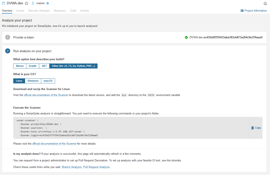The image size is (270, 175).
Task: Choose macOS as your OS
Action: (48, 81)
